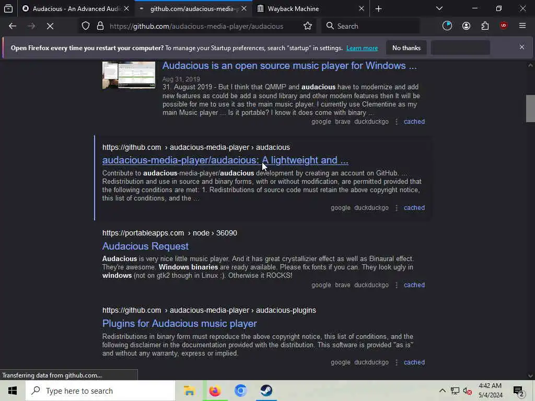This screenshot has height=401, width=535.
Task: List all tabs dropdown arrow
Action: click(439, 8)
